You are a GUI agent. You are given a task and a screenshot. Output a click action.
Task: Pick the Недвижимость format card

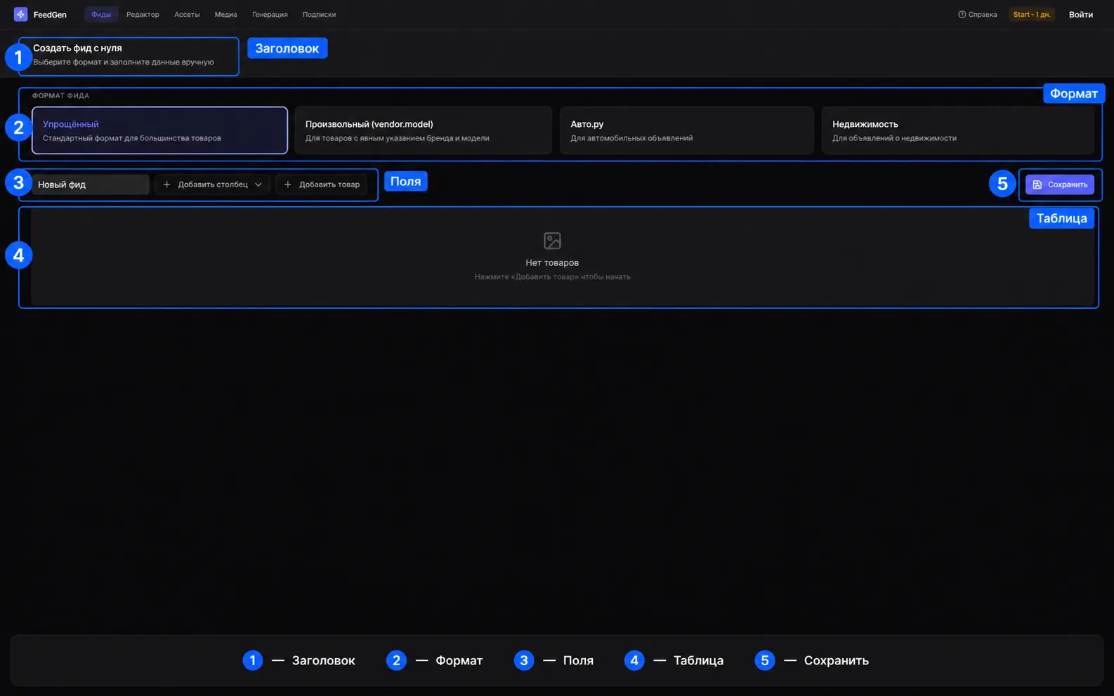click(x=957, y=130)
